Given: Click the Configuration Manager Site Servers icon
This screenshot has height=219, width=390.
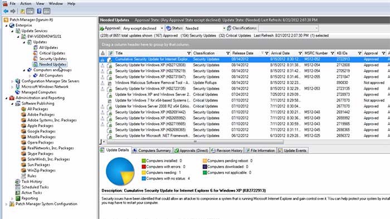Looking at the screenshot, I should pyautogui.click(x=18, y=81).
